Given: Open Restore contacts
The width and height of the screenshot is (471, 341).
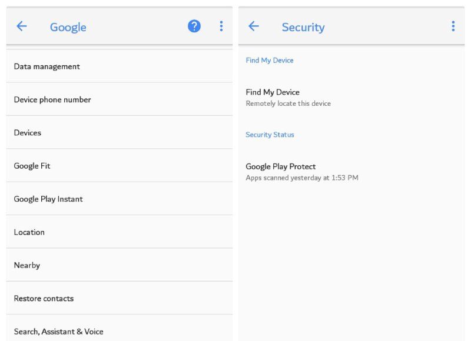Looking at the screenshot, I should pos(120,298).
